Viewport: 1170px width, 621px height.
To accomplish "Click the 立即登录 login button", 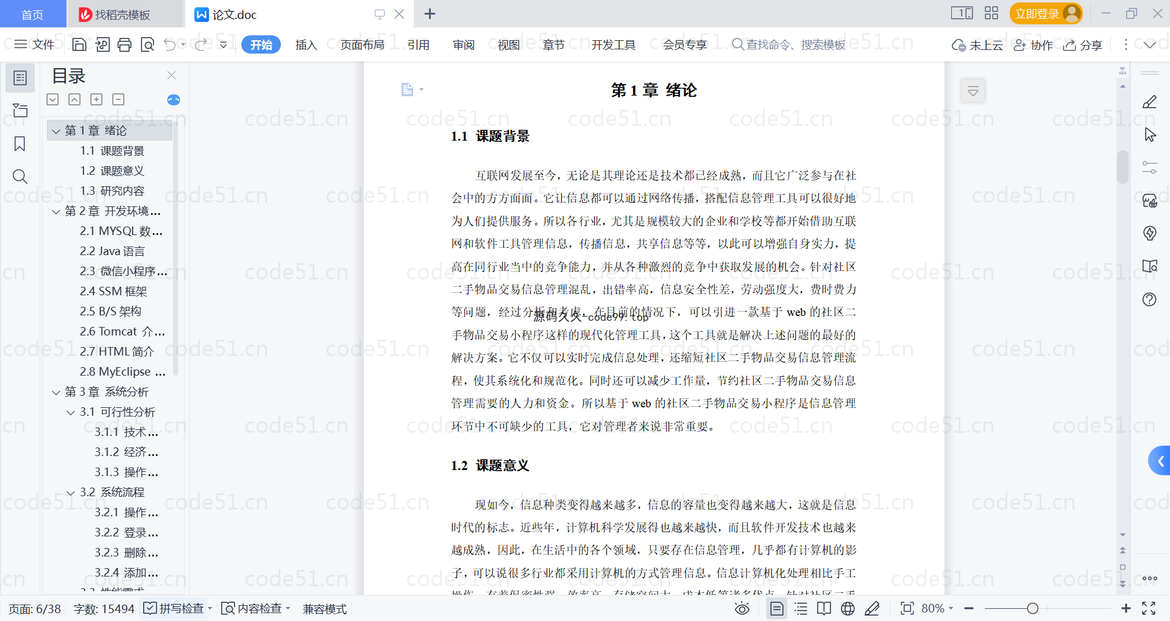I will point(1046,13).
